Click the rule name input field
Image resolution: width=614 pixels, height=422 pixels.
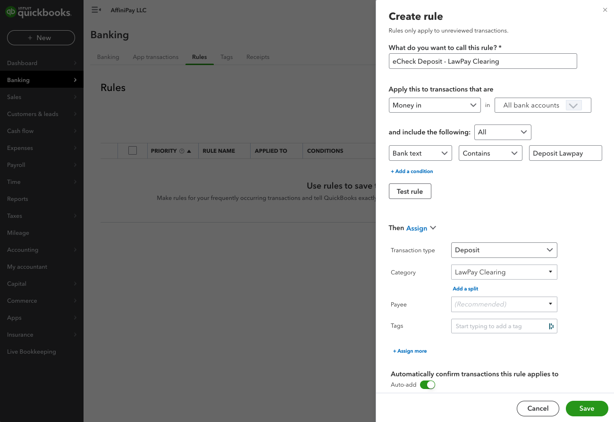pos(482,61)
